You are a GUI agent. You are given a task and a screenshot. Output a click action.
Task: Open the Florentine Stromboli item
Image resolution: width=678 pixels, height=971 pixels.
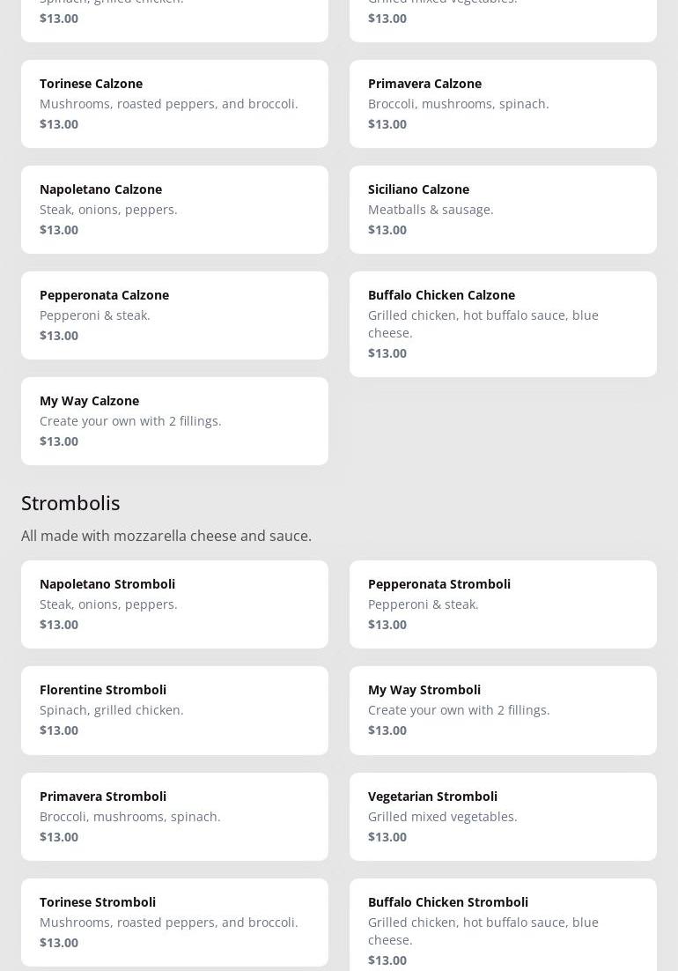coord(174,709)
